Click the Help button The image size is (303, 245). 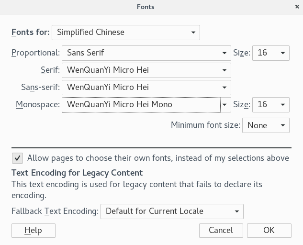[x=34, y=230]
